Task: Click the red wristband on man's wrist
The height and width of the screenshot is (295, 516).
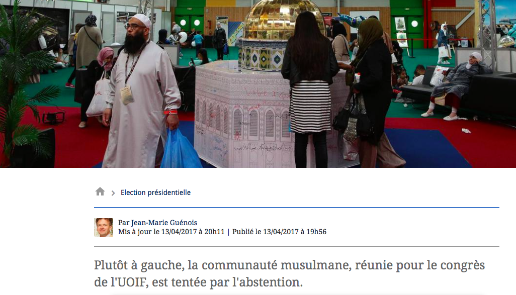Action: point(170,113)
